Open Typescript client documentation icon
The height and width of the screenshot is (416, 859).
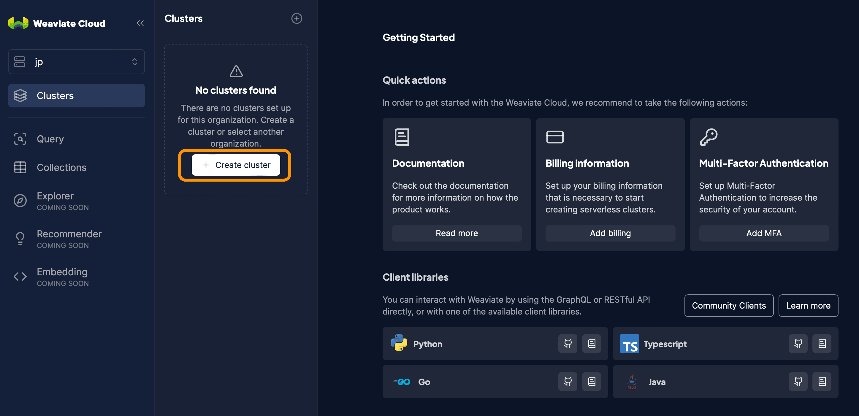pos(822,344)
